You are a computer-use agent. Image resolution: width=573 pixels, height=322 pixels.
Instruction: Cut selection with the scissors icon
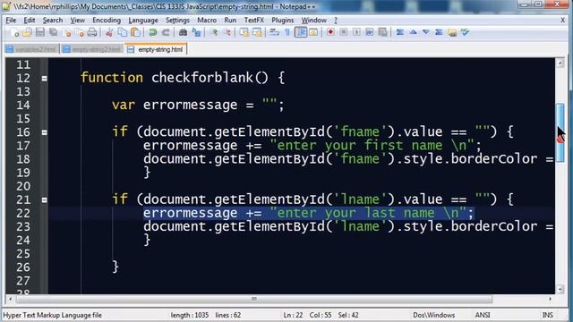click(x=109, y=32)
